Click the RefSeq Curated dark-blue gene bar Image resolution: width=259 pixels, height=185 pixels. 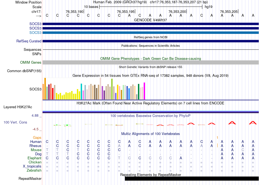[x=150, y=41]
